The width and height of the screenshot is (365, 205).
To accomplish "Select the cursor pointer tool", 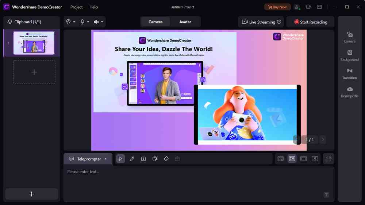I will 120,159.
